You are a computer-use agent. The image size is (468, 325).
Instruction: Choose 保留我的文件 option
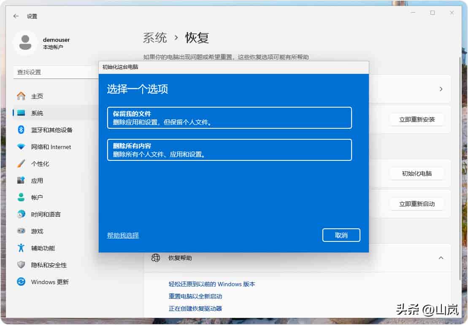tap(229, 118)
